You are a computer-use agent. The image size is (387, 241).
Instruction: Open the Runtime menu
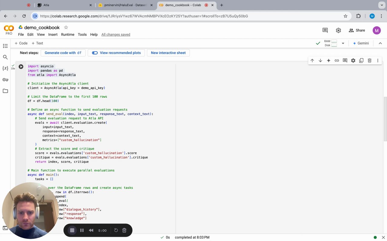68,35
